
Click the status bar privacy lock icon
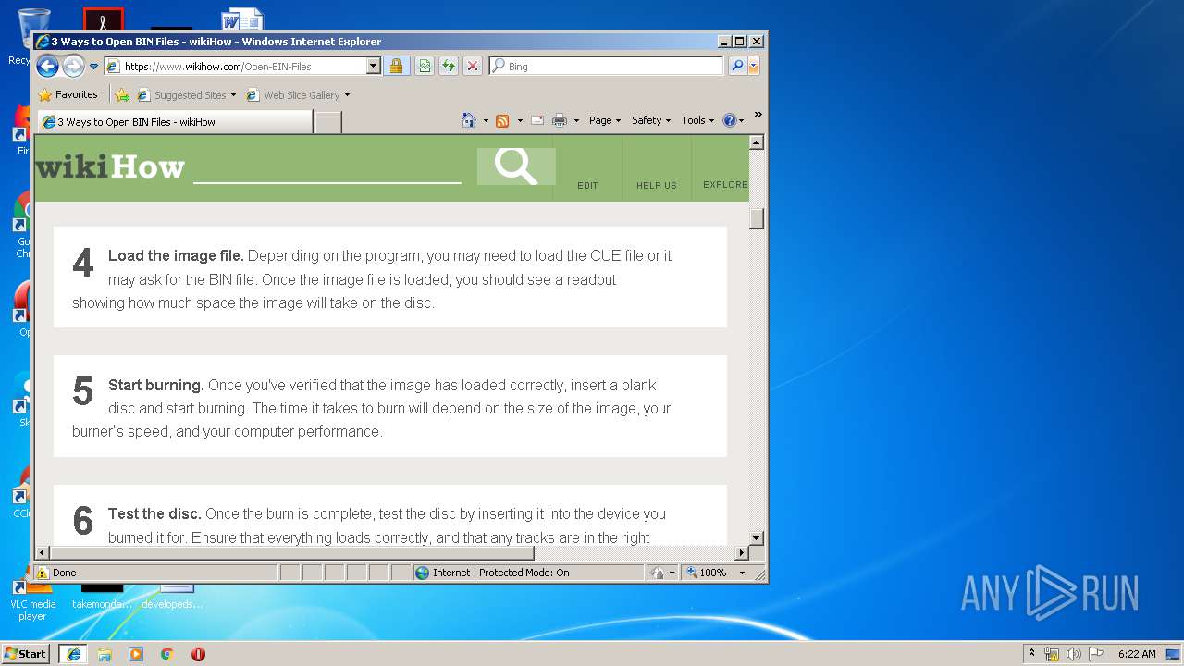pyautogui.click(x=657, y=573)
